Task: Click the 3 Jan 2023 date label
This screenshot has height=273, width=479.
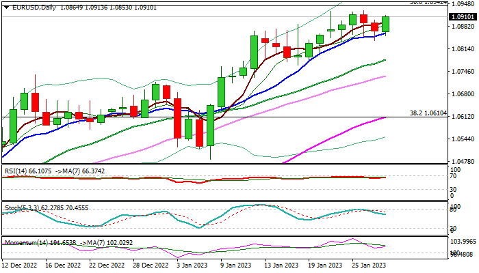Action: (192, 265)
